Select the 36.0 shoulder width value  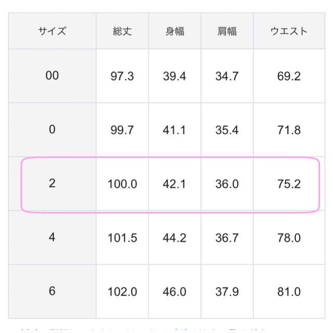click(x=227, y=184)
